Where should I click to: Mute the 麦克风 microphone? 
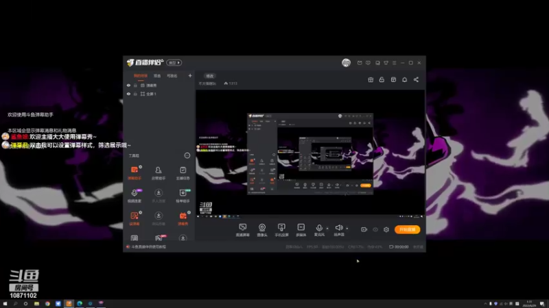pos(319,228)
